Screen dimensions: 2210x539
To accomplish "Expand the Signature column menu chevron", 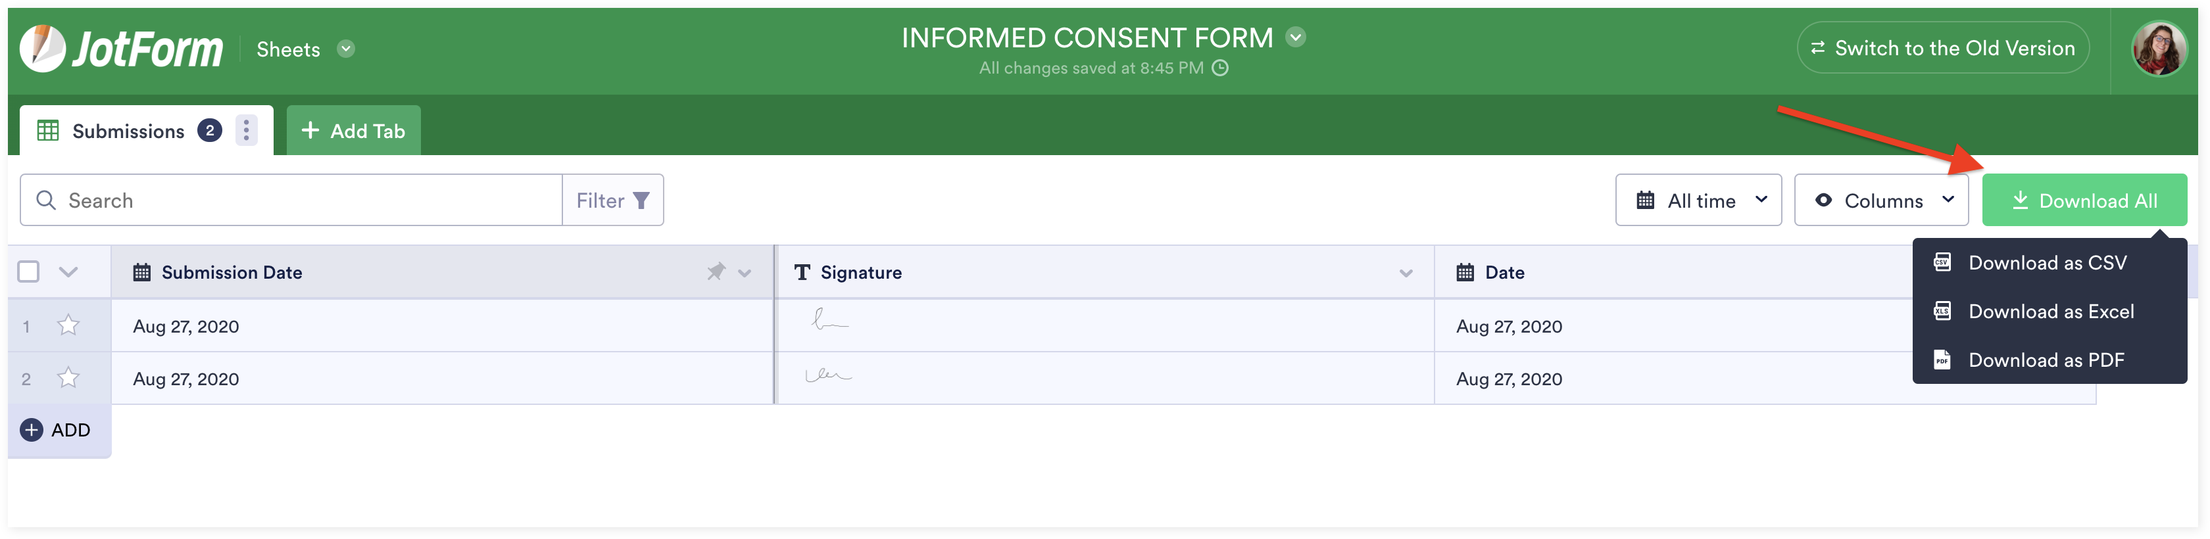I will point(1406,273).
